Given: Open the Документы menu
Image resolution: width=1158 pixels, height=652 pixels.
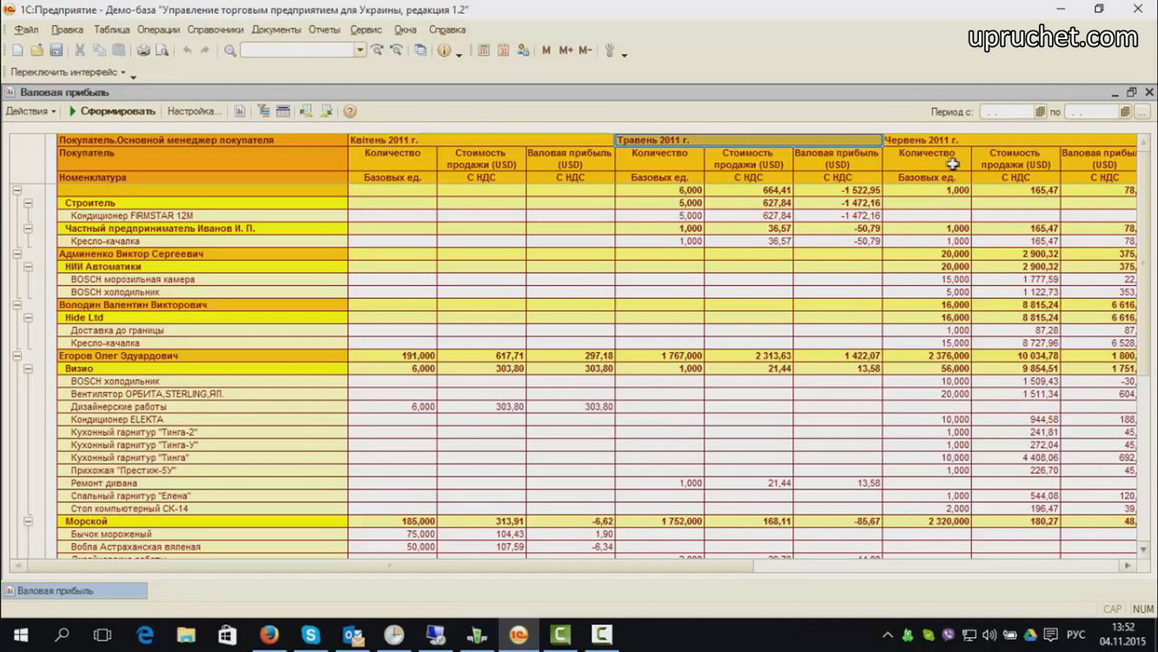Looking at the screenshot, I should point(276,30).
